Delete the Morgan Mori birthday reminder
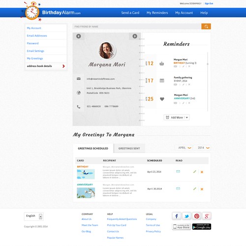Viewport: 246px width, 246px height. pos(189,66)
